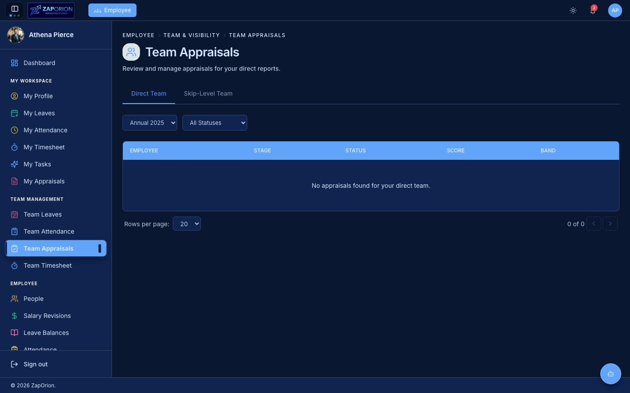Open My Appraisals page
The height and width of the screenshot is (393, 630).
[56, 181]
